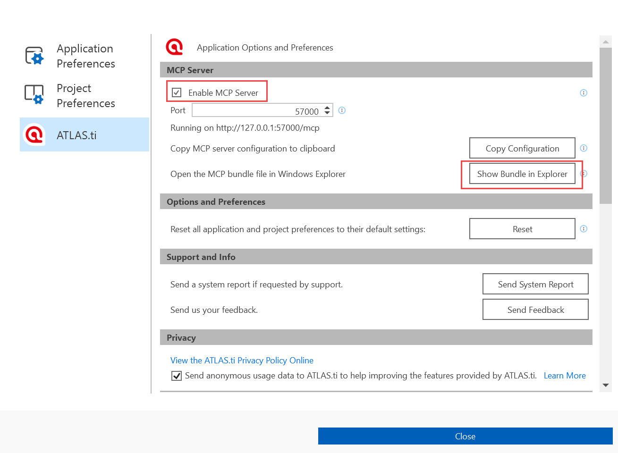
Task: Click the Options and Preferences section header
Action: 376,201
